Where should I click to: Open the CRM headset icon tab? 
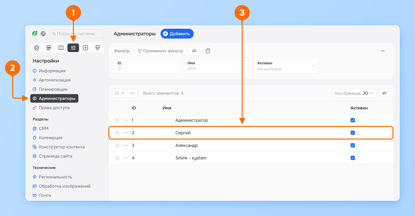(37, 48)
